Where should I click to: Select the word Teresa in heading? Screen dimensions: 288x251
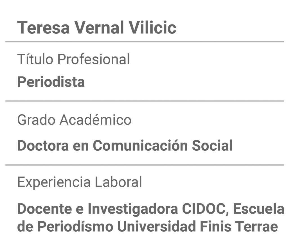pos(43,28)
